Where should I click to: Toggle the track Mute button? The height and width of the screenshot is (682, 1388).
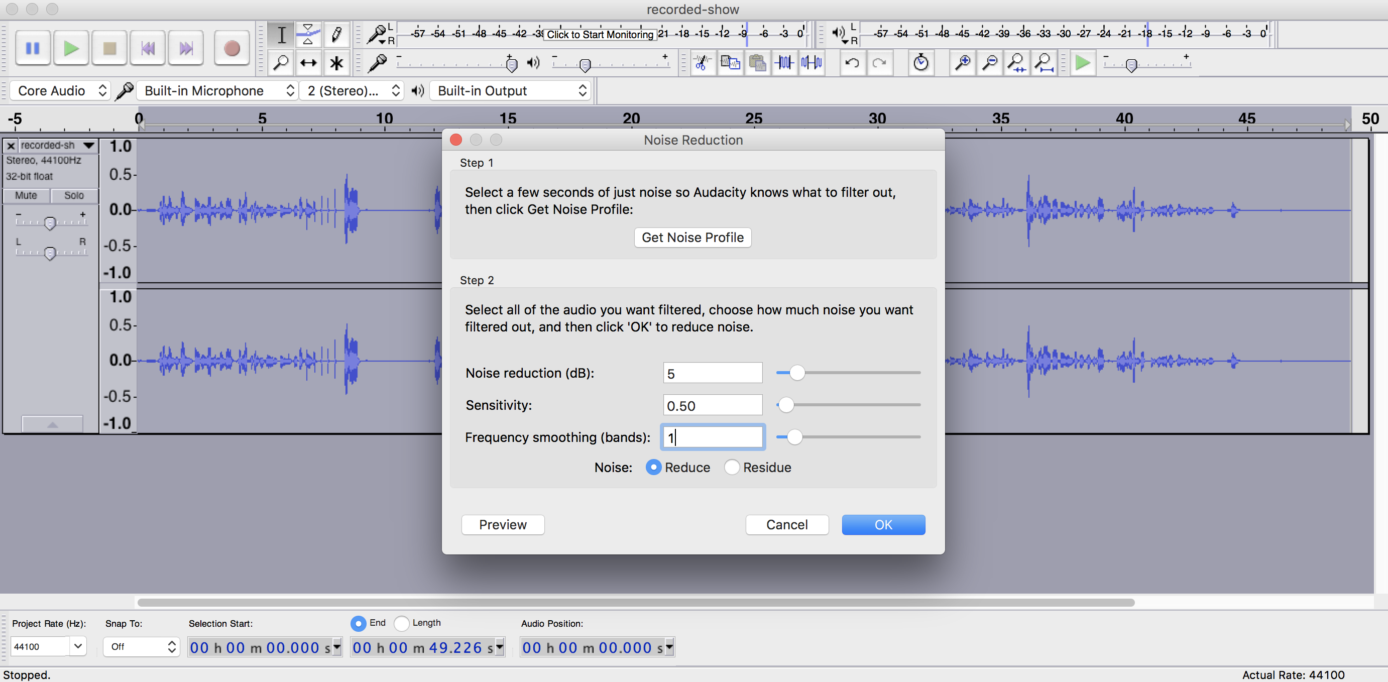[26, 195]
